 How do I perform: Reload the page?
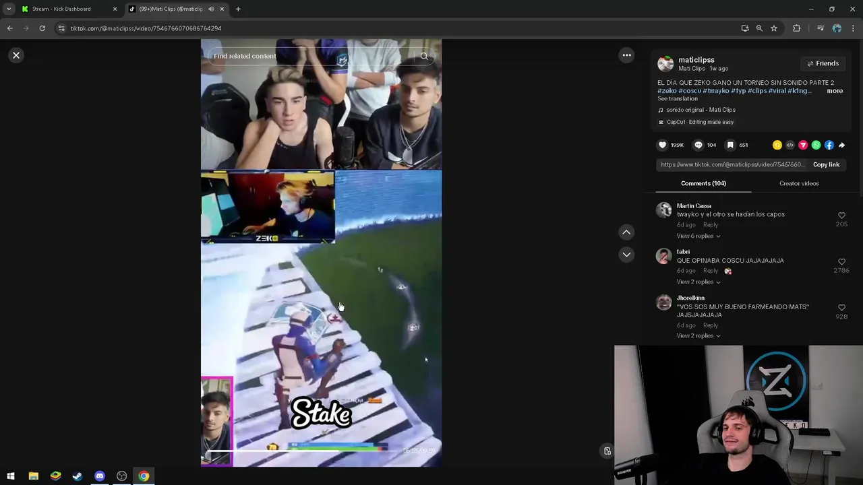click(x=42, y=28)
